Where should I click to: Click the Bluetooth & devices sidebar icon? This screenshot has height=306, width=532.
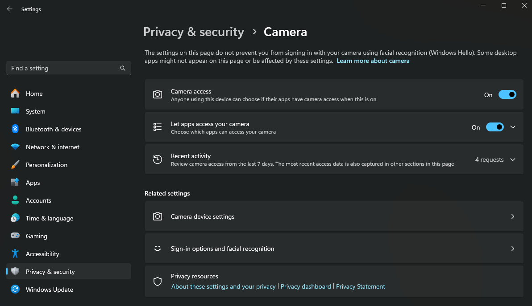click(15, 129)
